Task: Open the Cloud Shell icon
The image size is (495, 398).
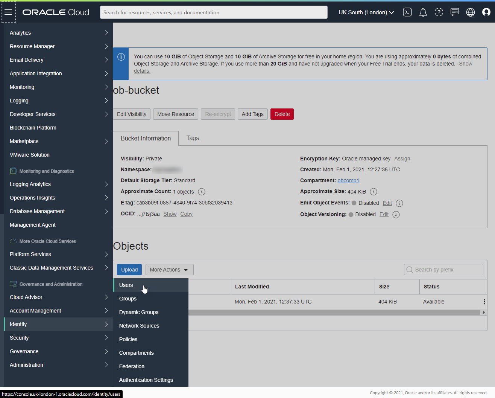Action: [x=407, y=12]
